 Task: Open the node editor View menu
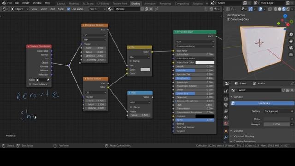(34, 9)
